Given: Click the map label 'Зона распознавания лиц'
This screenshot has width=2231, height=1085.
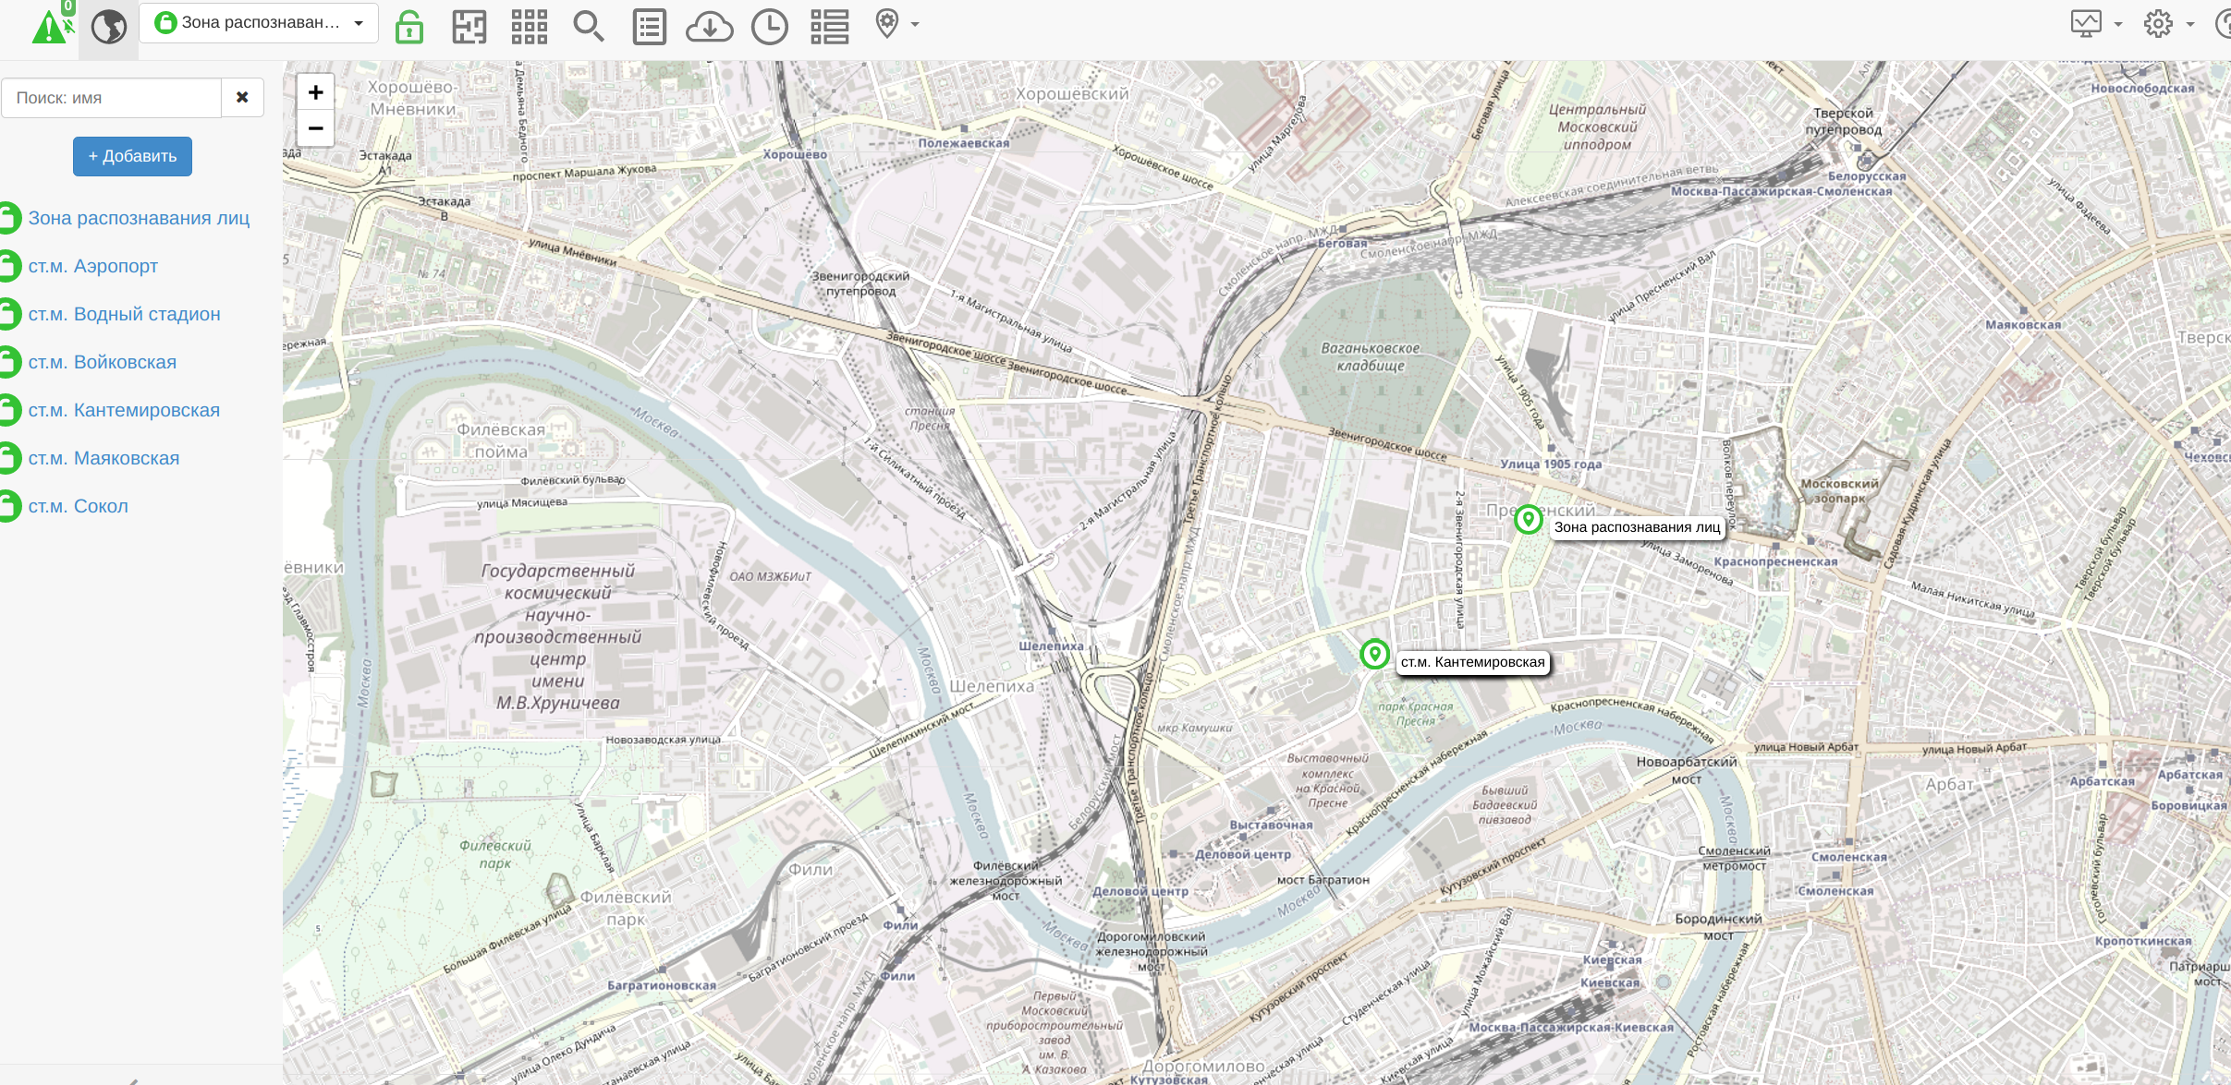Looking at the screenshot, I should (1637, 527).
